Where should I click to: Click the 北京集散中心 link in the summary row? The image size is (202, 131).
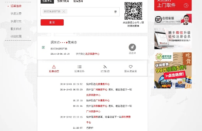click(x=93, y=54)
